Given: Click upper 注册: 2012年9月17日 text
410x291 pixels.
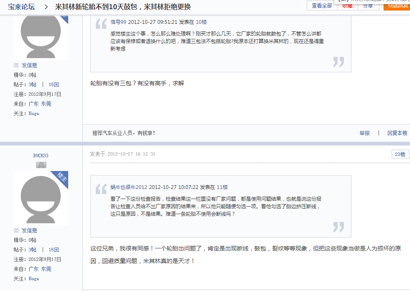Looking at the screenshot, I should pyautogui.click(x=37, y=94).
